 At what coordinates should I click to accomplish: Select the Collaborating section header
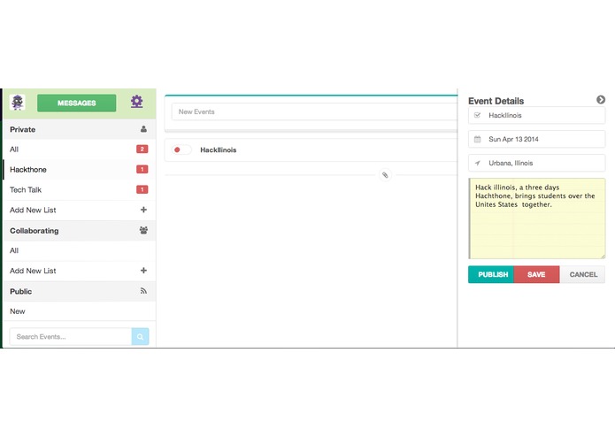coord(80,231)
